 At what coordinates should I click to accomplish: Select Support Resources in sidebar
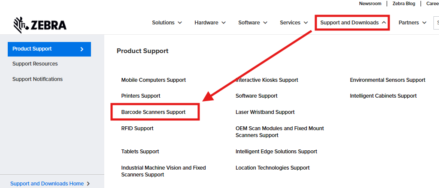click(35, 64)
